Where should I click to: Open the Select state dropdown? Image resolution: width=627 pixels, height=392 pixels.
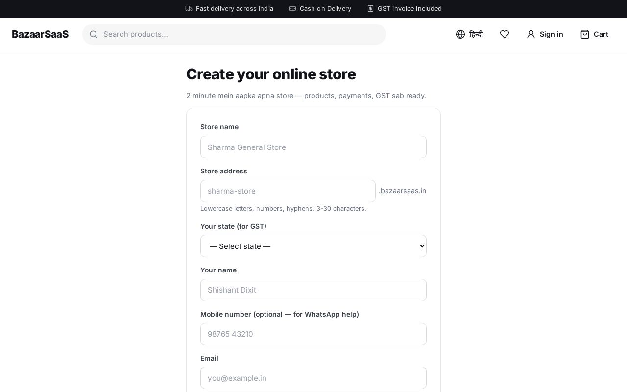click(x=313, y=246)
